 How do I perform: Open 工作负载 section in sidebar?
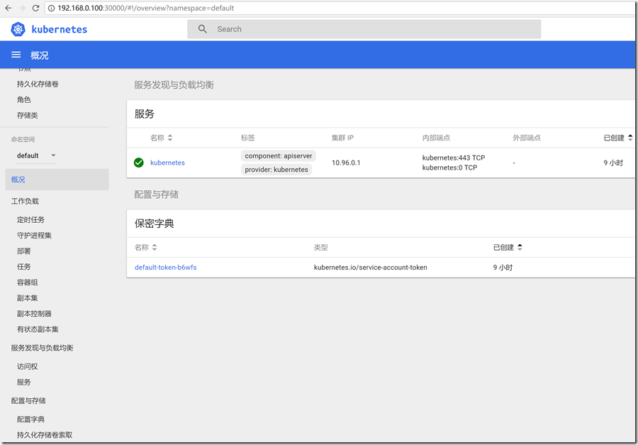tap(26, 202)
